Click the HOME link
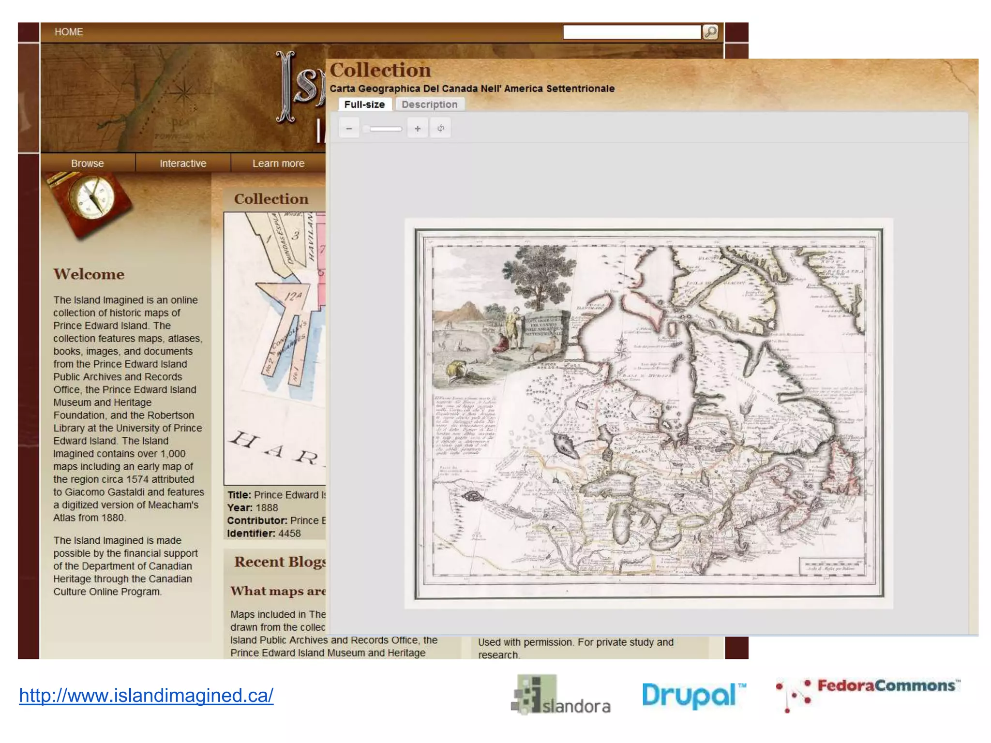This screenshot has height=743, width=991. (69, 32)
